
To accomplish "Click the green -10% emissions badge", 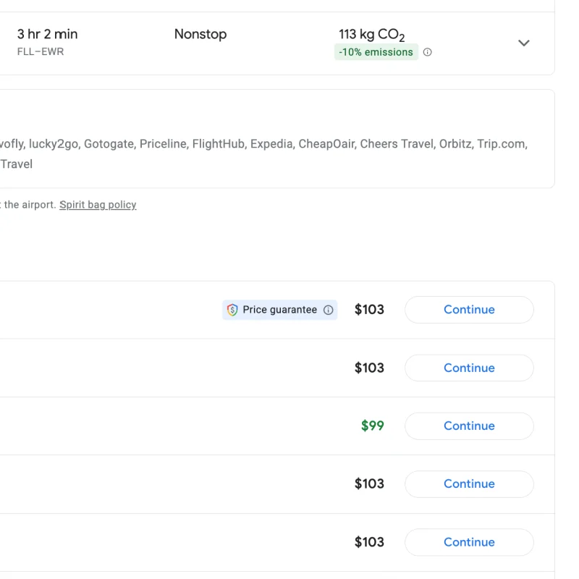I will [376, 52].
